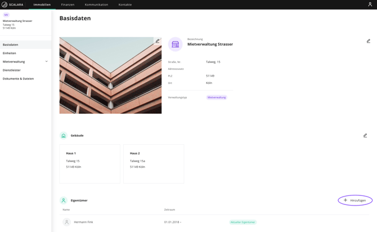Select the Haus 1 building card

(90, 163)
